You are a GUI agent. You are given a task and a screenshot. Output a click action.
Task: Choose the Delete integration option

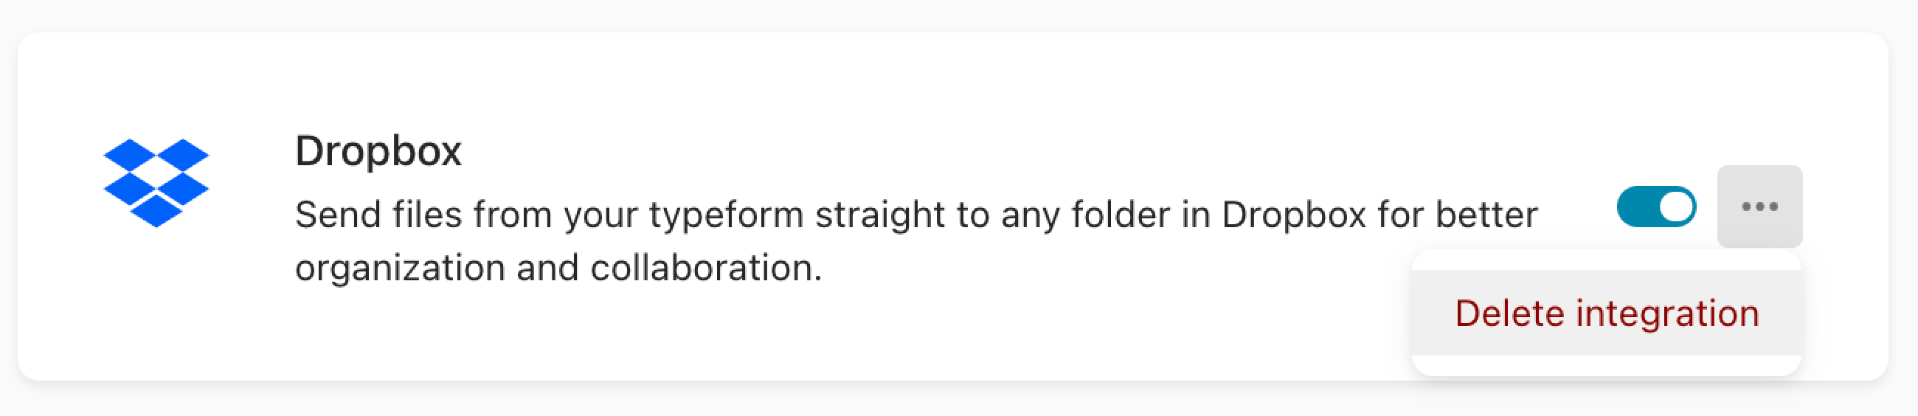pos(1606,313)
